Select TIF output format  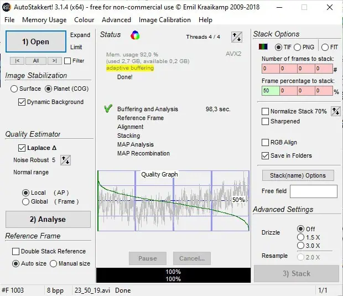[278, 47]
